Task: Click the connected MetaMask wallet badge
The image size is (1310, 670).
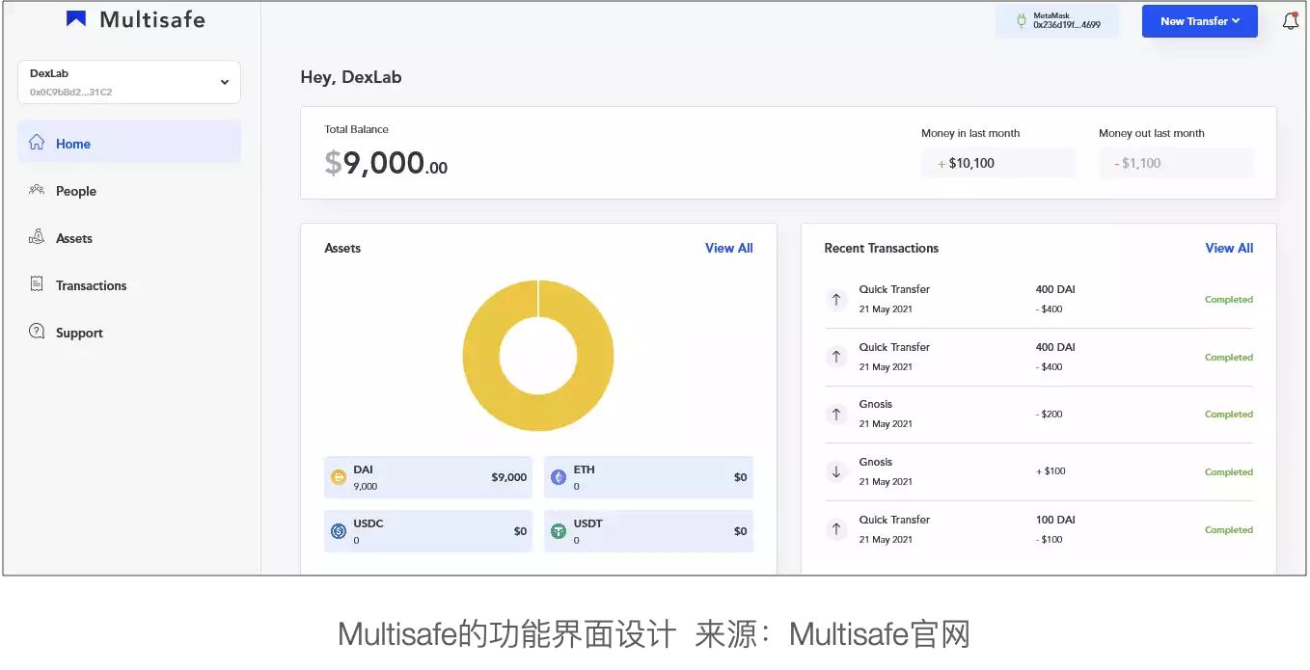Action: tap(1057, 21)
